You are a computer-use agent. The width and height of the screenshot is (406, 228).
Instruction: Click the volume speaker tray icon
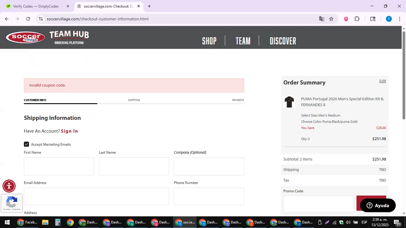tap(348, 222)
